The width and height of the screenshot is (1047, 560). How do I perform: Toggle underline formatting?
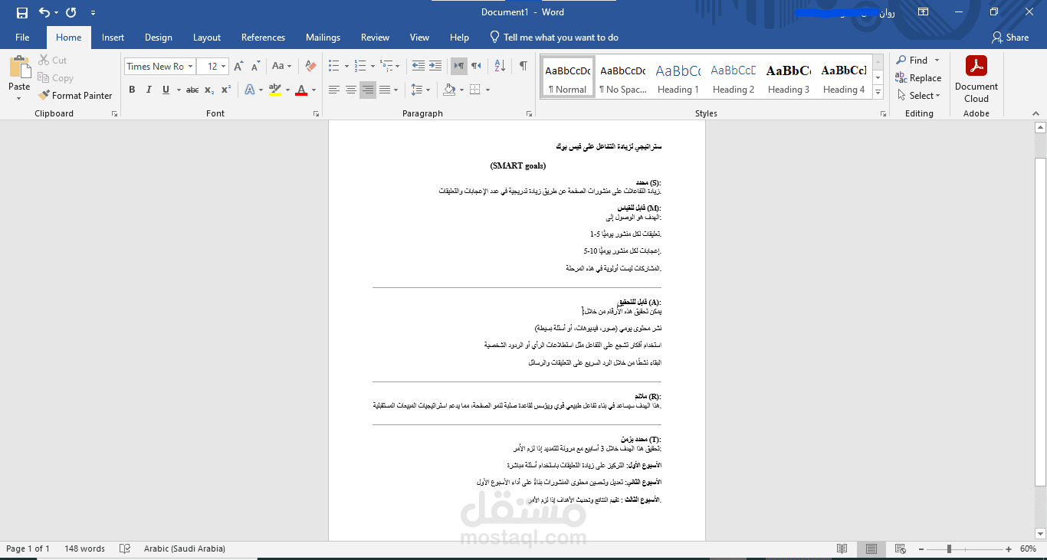(166, 90)
